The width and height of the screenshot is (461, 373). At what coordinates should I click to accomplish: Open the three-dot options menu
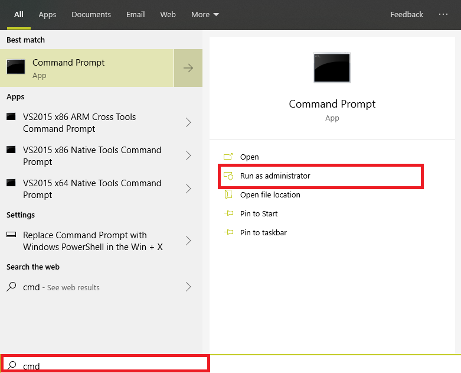[x=443, y=14]
